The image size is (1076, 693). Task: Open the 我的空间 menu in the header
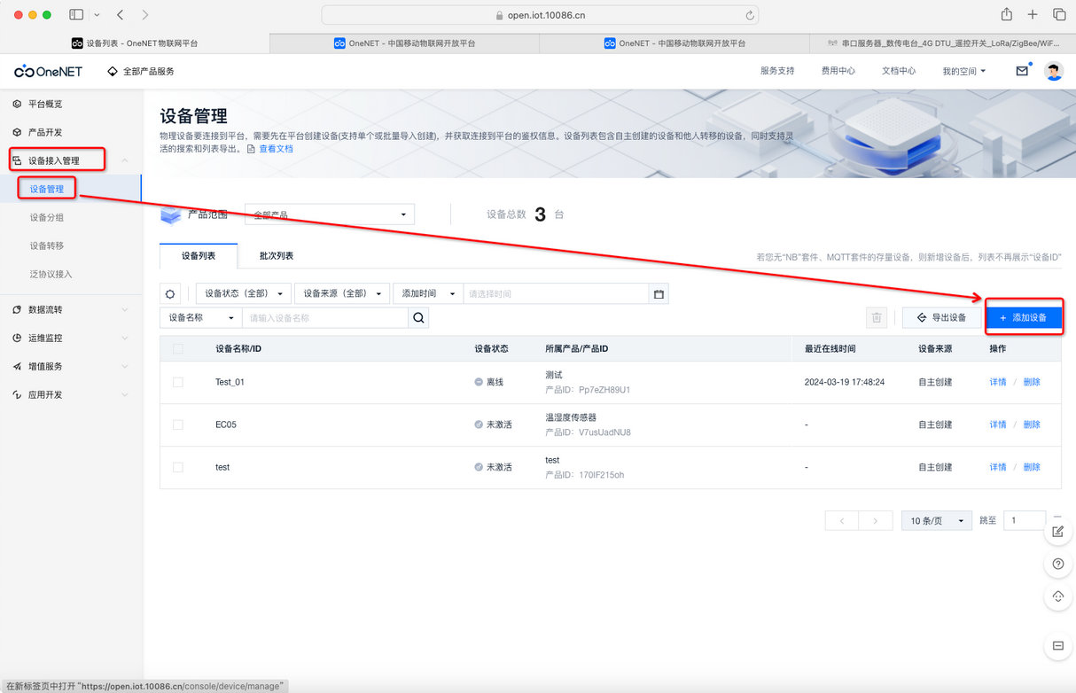tap(963, 71)
